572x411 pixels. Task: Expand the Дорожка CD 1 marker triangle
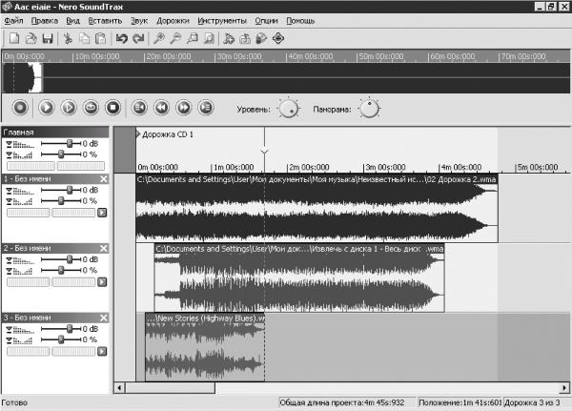[x=138, y=134]
